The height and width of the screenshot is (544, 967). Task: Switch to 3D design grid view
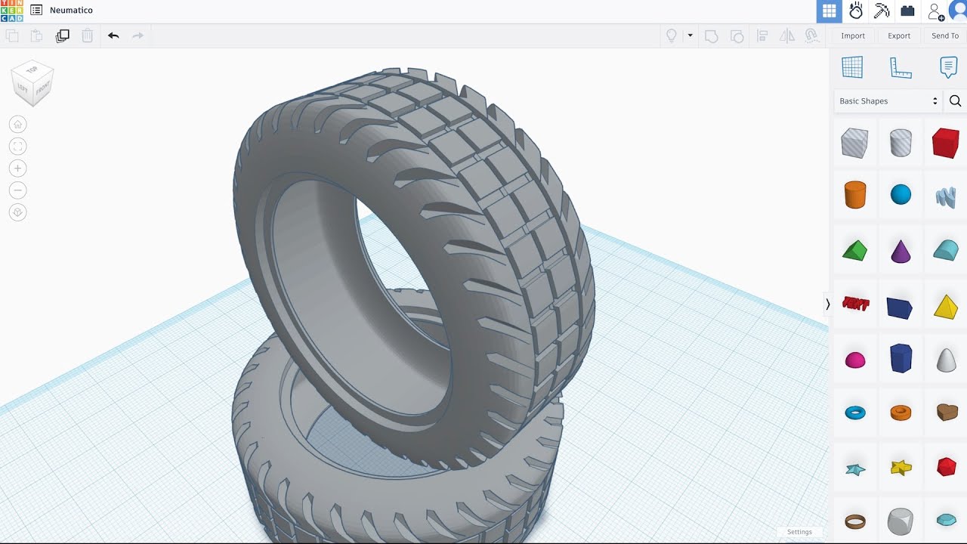point(830,11)
